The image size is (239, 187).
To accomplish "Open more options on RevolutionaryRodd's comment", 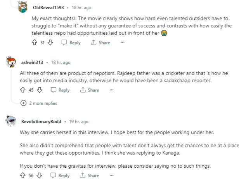I will click(112, 175).
